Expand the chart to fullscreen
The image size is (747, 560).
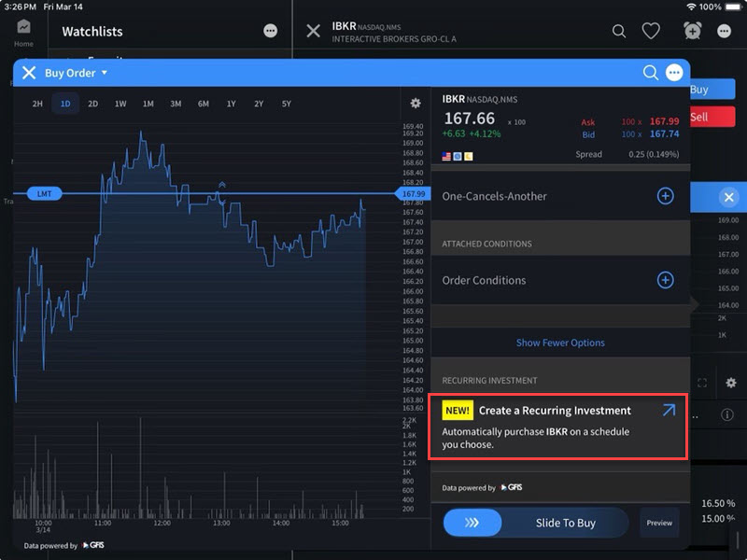[703, 383]
